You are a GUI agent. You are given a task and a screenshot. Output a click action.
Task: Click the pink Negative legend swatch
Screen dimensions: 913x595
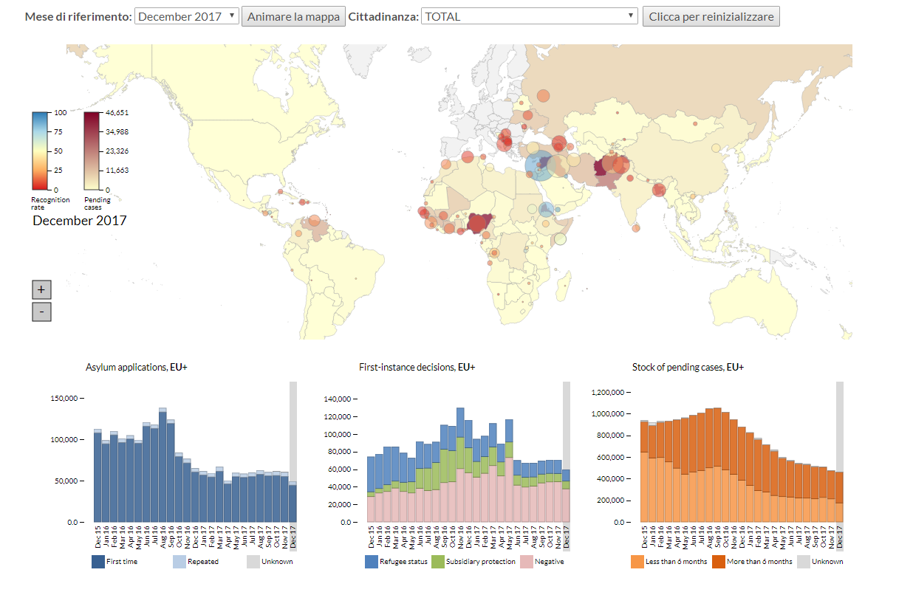tap(526, 562)
